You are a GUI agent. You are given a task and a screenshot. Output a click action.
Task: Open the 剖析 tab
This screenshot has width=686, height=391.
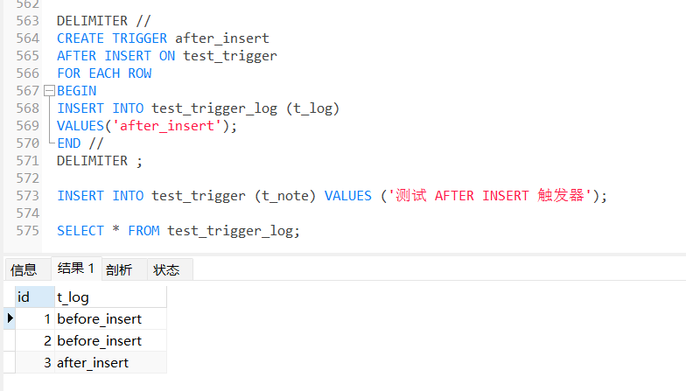119,269
